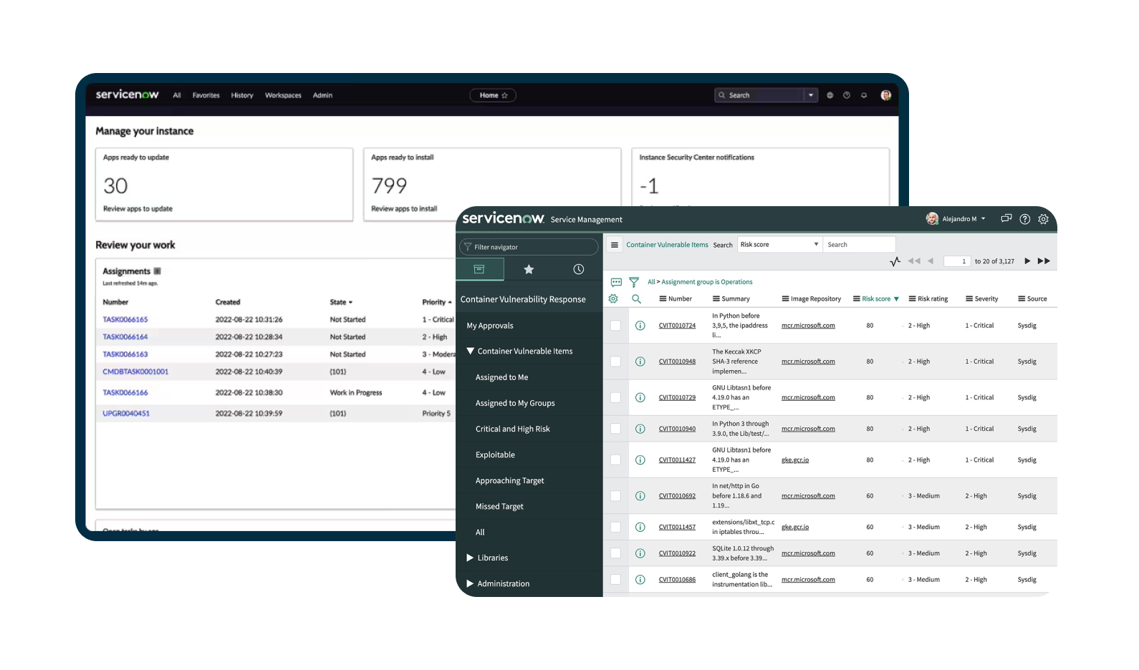Open gke.gcr.io link for CVIT0011427
The width and height of the screenshot is (1139, 670).
pyautogui.click(x=795, y=460)
